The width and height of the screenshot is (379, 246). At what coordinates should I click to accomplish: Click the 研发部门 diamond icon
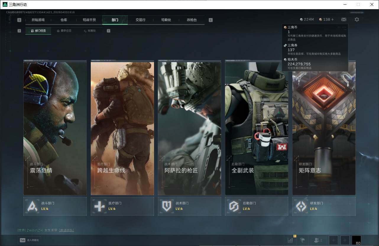tap(301, 206)
